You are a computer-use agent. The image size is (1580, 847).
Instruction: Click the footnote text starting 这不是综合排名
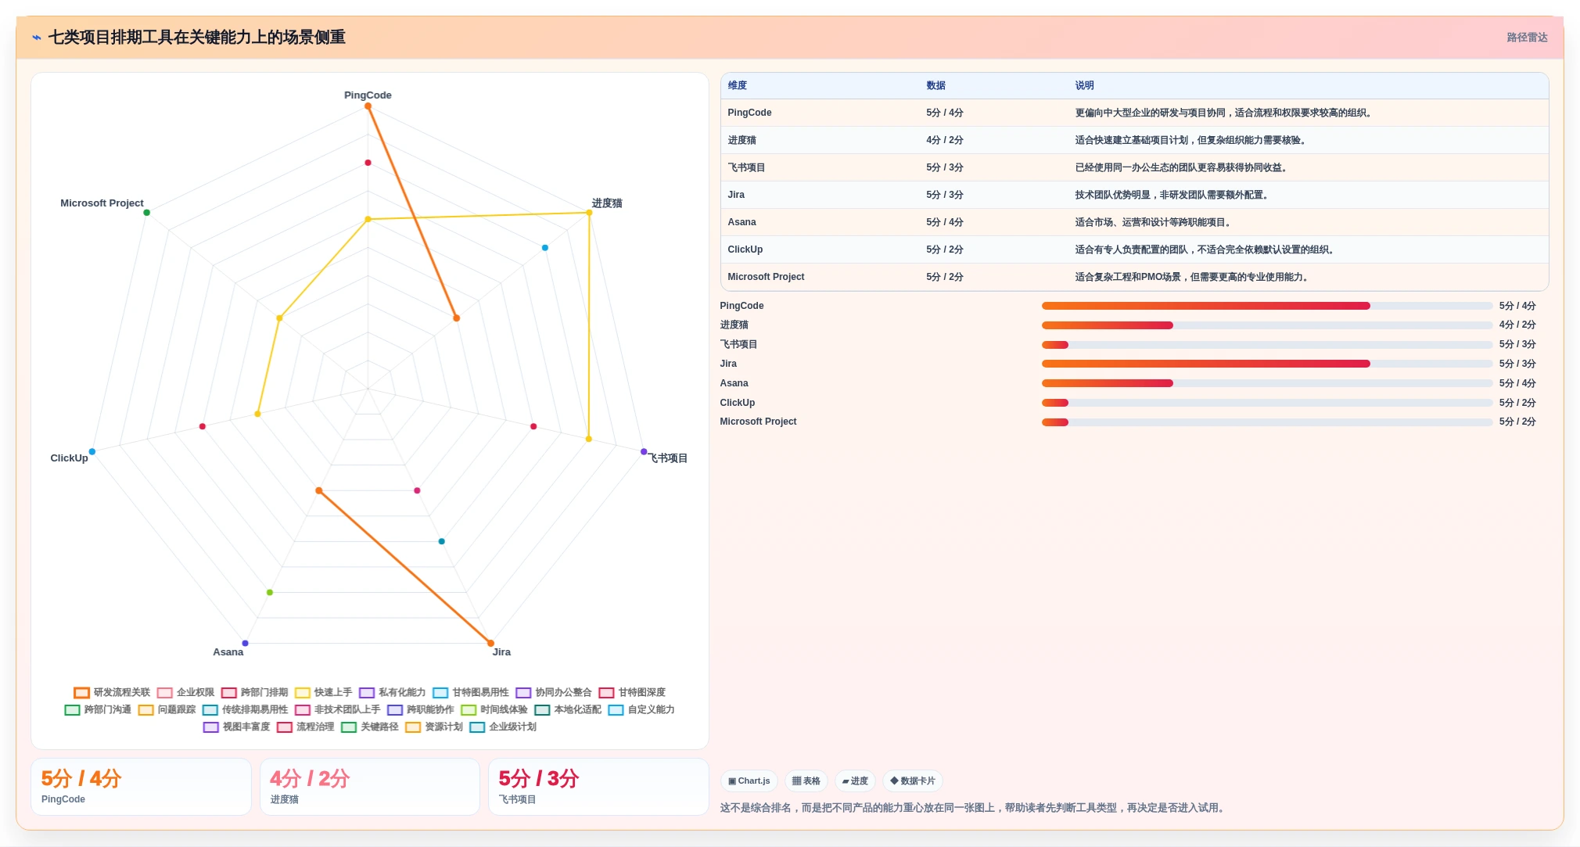973,808
